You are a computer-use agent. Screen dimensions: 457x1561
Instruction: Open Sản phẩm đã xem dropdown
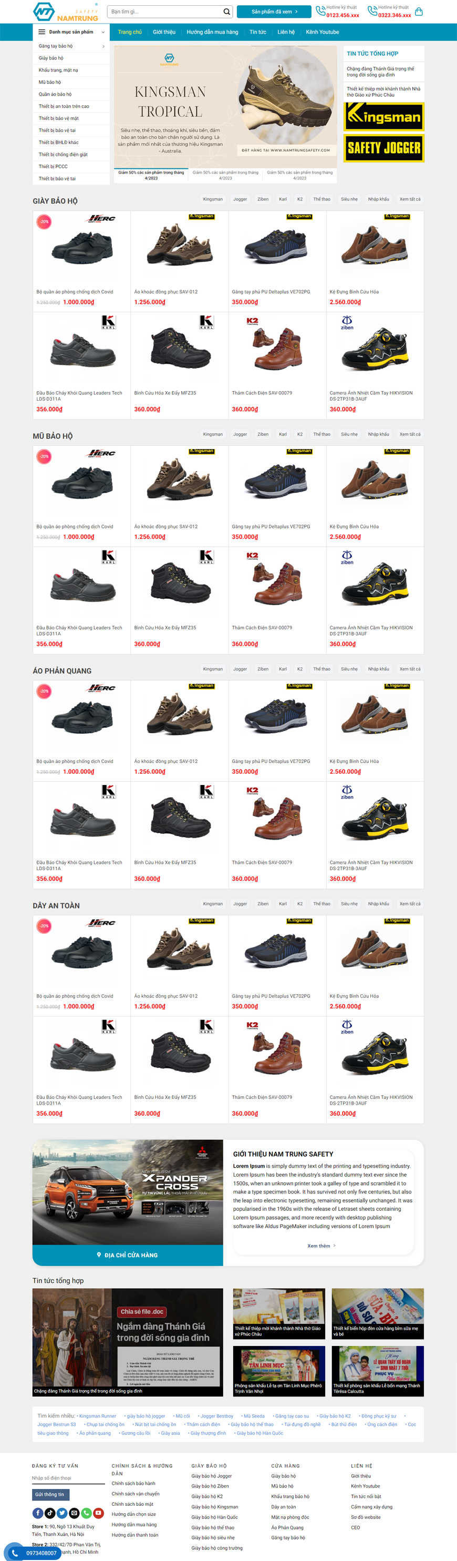(274, 12)
